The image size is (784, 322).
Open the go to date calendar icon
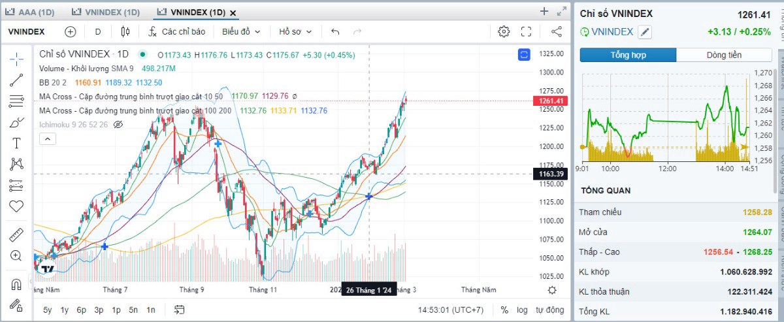click(x=180, y=310)
